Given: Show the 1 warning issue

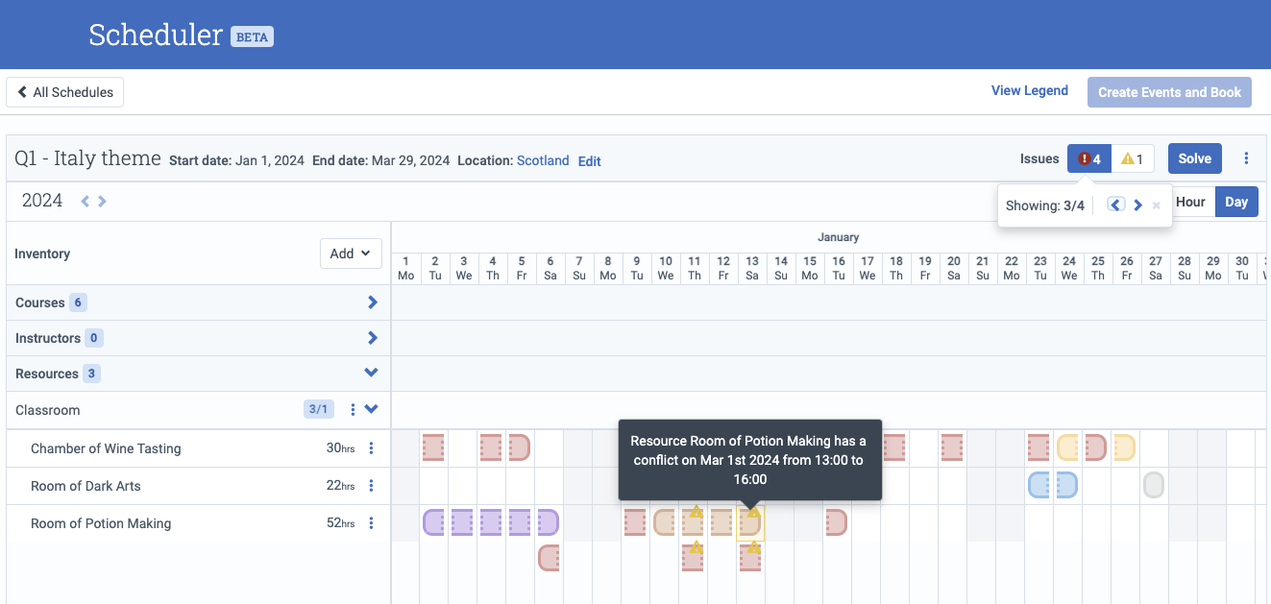Looking at the screenshot, I should (x=1133, y=158).
